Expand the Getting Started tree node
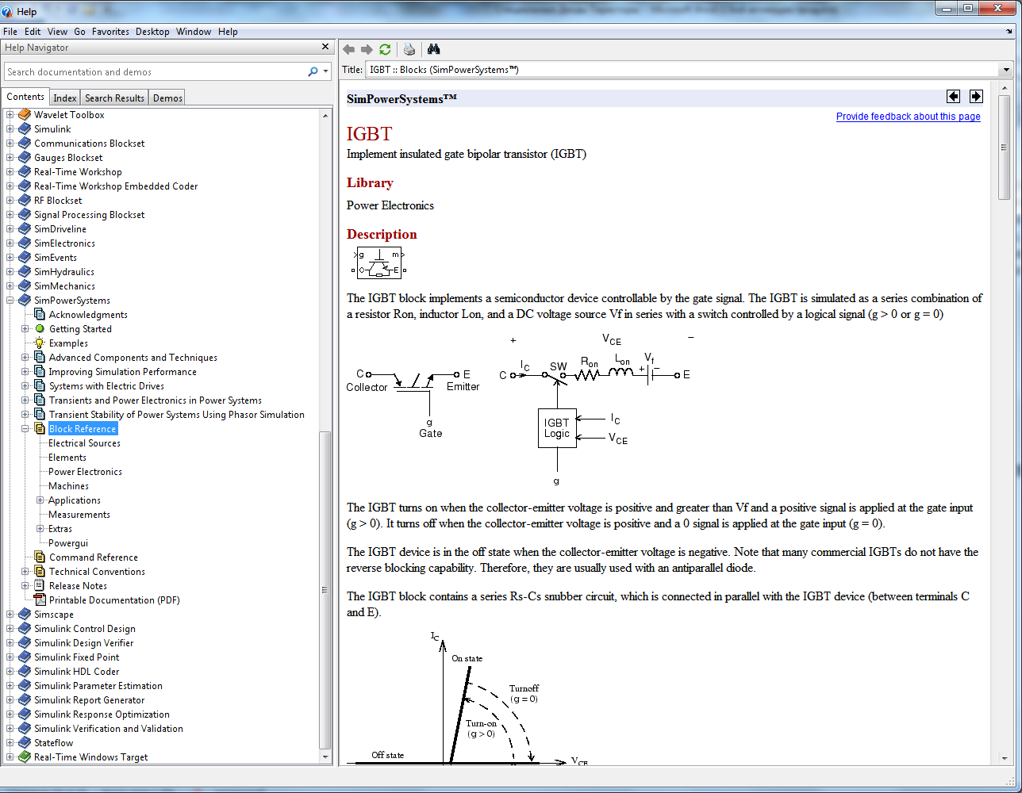1022x793 pixels. 25,329
